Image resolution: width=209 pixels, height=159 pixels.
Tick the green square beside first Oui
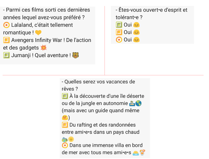(x=119, y=25)
